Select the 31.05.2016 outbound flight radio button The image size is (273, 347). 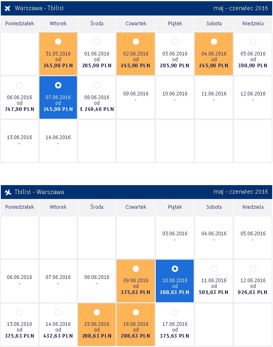point(58,41)
